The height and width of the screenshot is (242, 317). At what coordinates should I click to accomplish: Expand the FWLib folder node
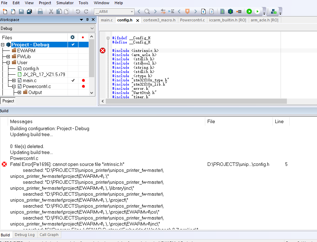click(x=8, y=56)
